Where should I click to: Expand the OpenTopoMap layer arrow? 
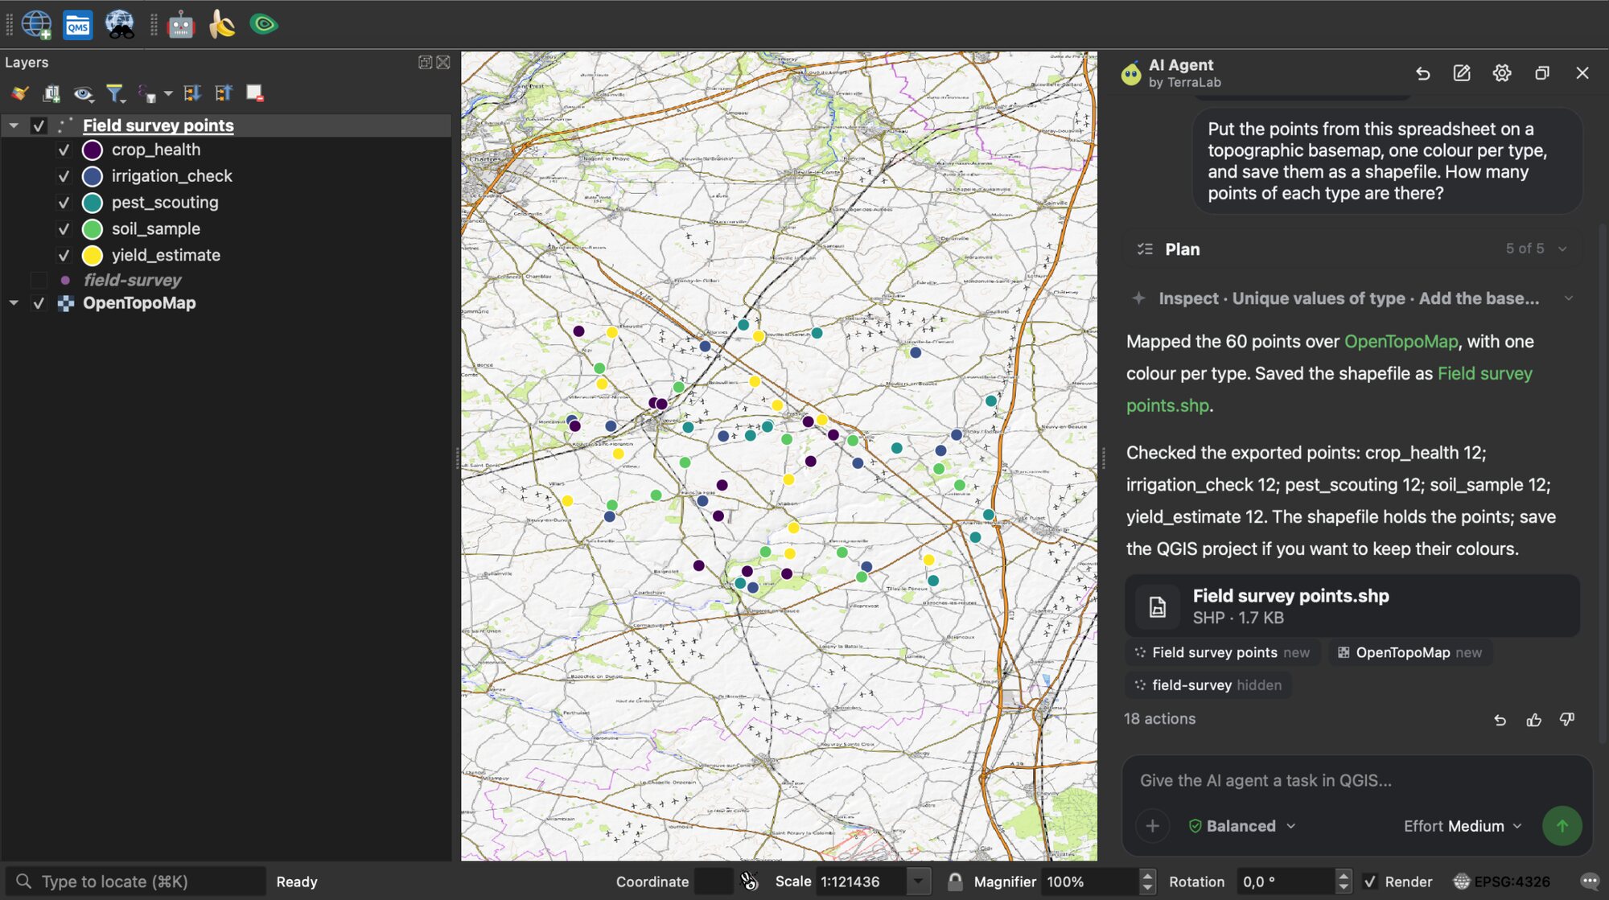[14, 303]
